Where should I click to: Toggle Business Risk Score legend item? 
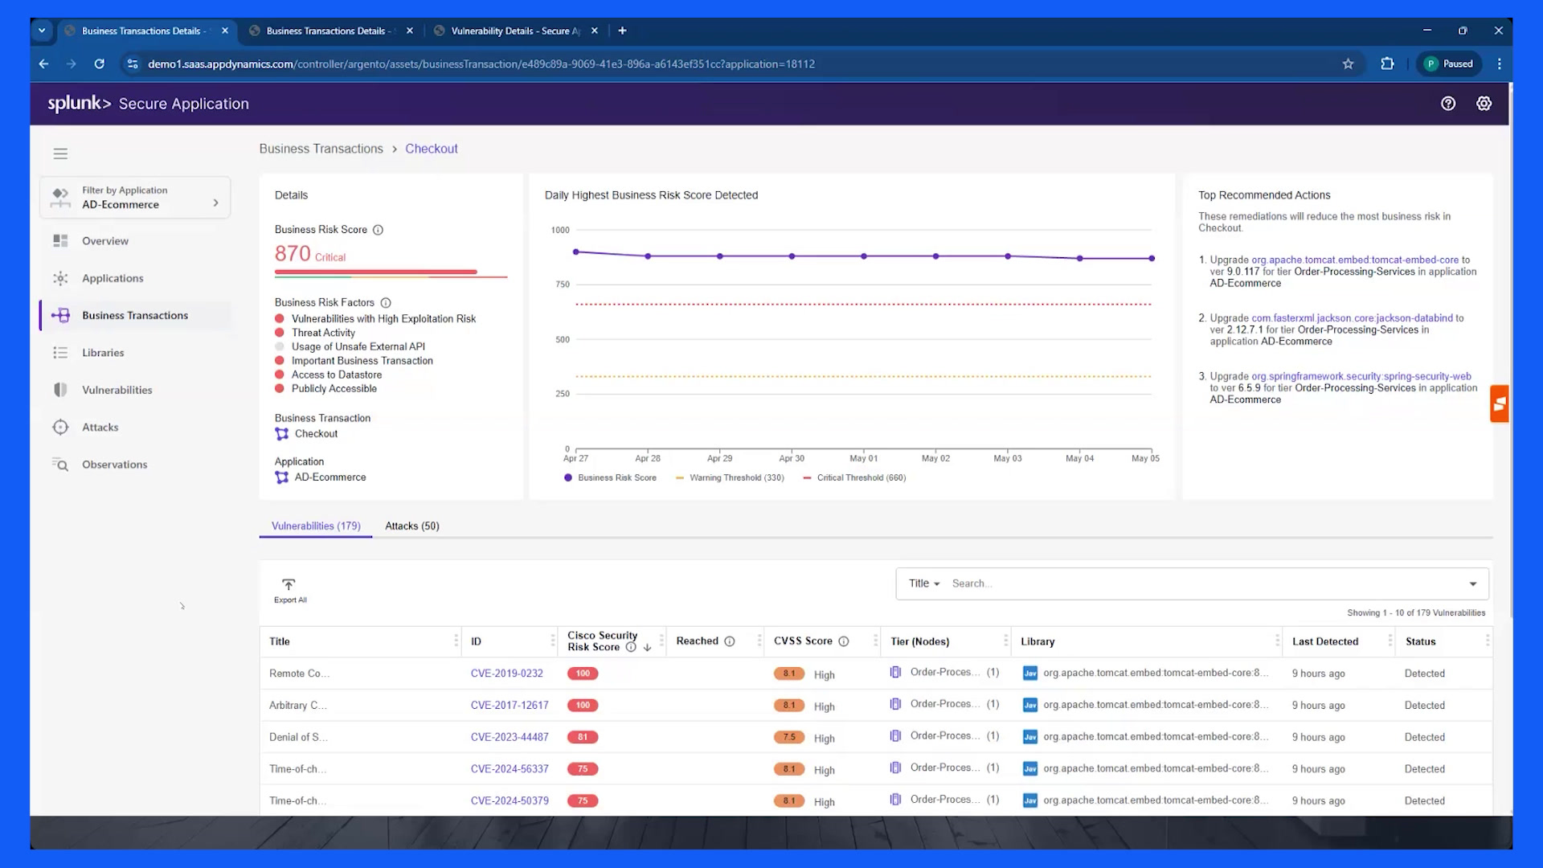point(611,478)
